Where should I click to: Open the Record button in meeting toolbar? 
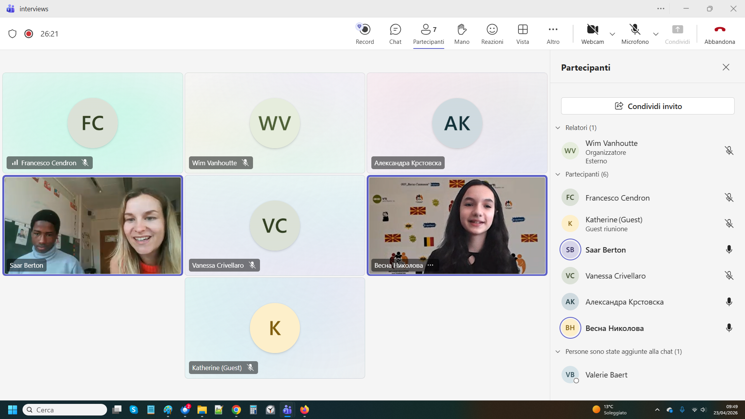365,34
